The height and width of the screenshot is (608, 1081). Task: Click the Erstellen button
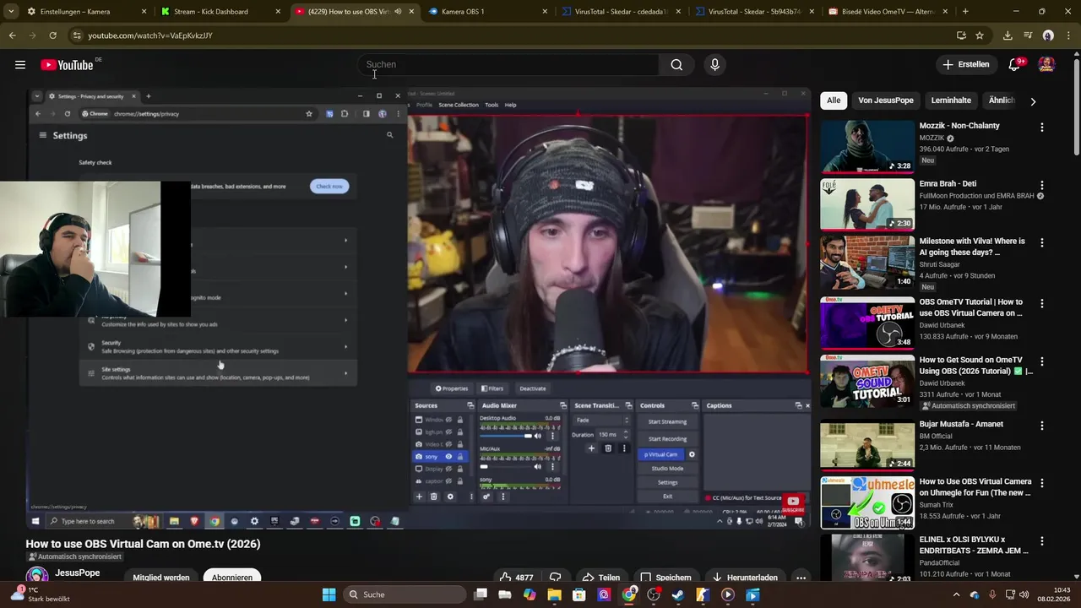pyautogui.click(x=966, y=65)
